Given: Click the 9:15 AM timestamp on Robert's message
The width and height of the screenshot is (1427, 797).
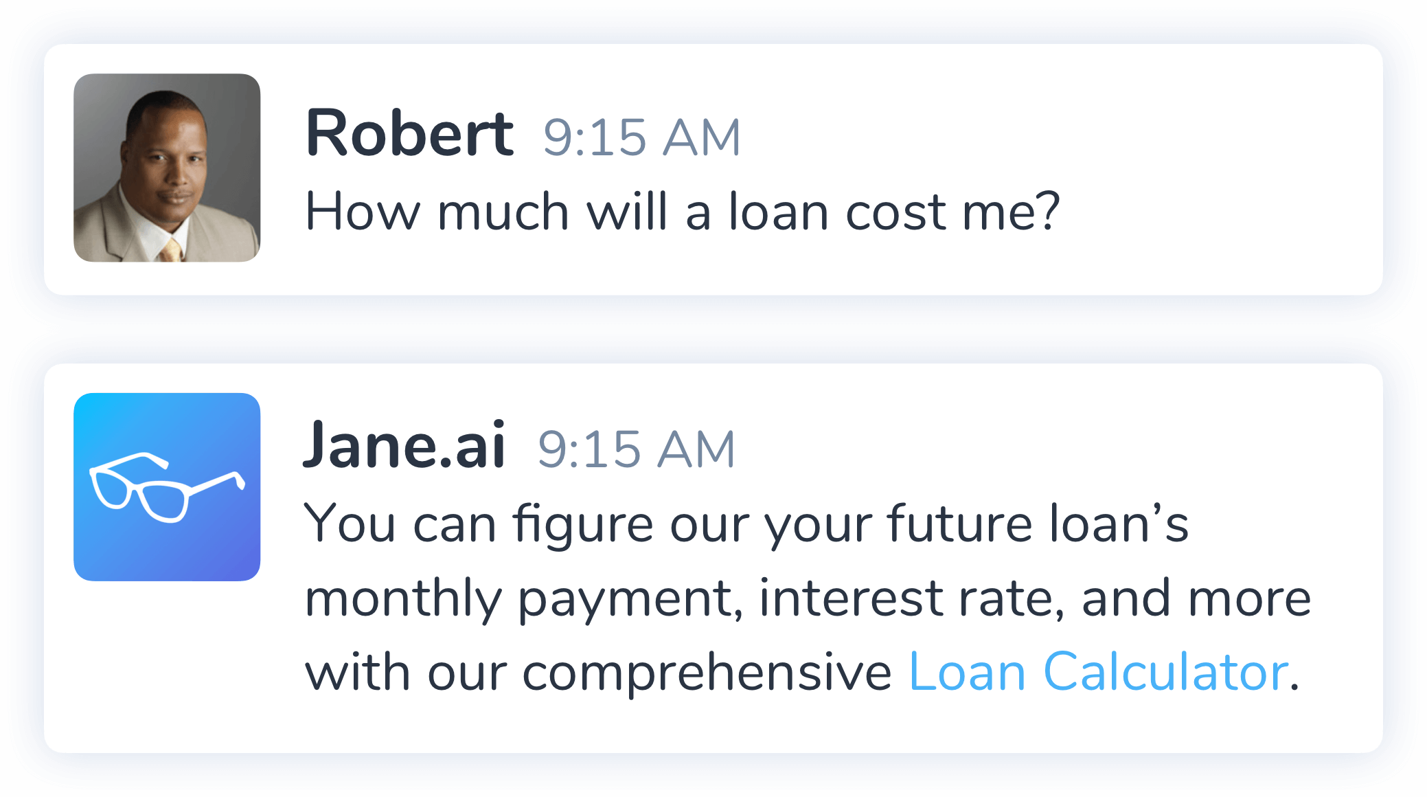Looking at the screenshot, I should (x=641, y=137).
